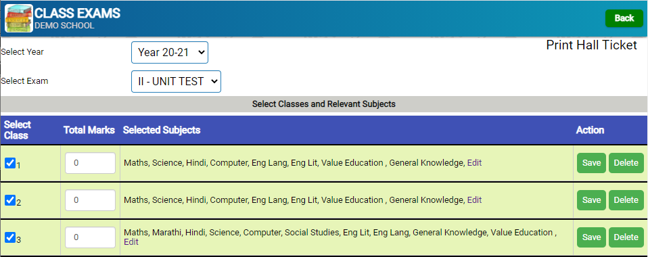This screenshot has width=648, height=257.
Task: Edit the selected subjects for class 1
Action: coord(474,163)
